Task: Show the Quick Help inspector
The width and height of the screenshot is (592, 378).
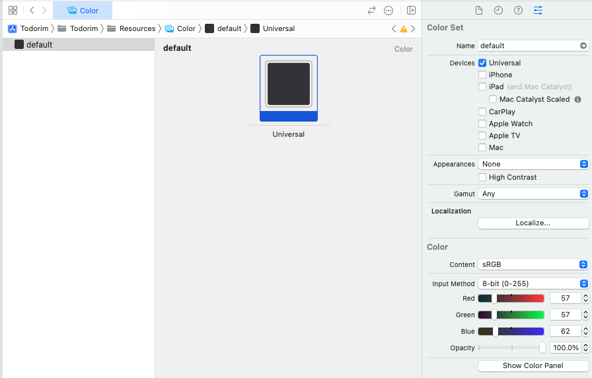Action: coord(519,11)
